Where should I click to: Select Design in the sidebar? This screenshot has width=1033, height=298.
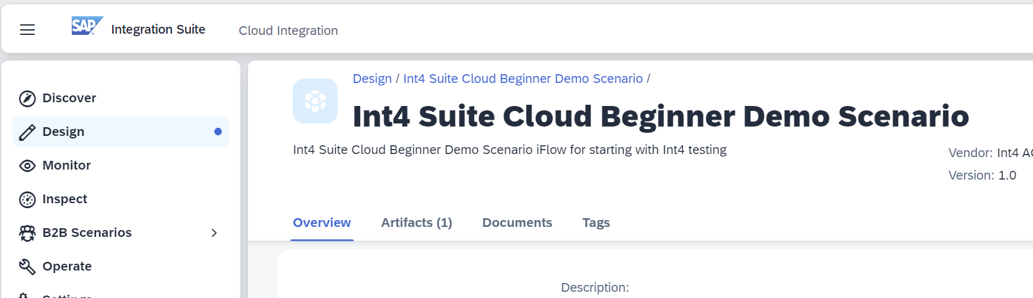(121, 132)
